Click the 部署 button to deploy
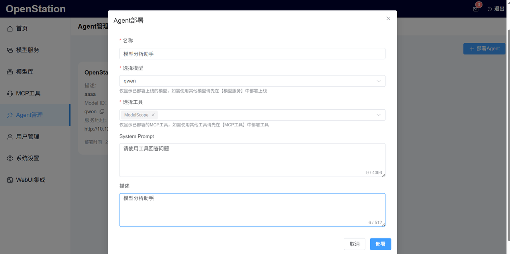Screen dimensions: 510x254 (380, 244)
